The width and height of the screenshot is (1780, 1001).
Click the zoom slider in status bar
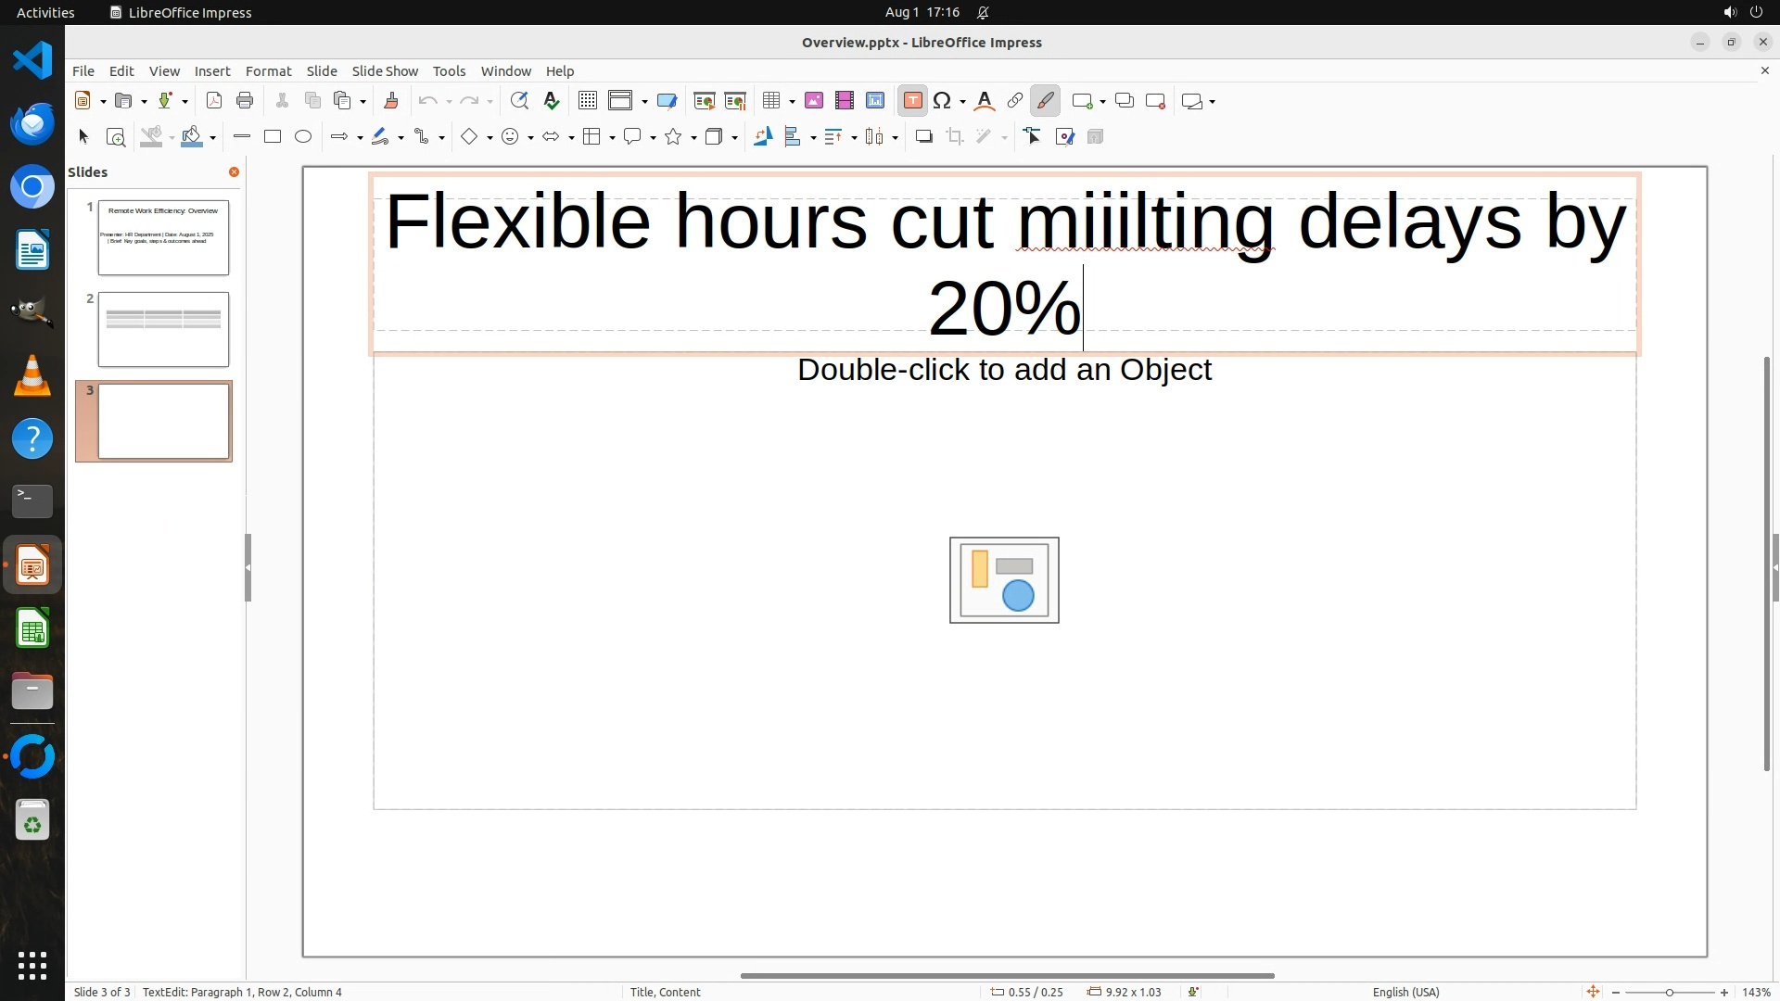pos(1669,993)
